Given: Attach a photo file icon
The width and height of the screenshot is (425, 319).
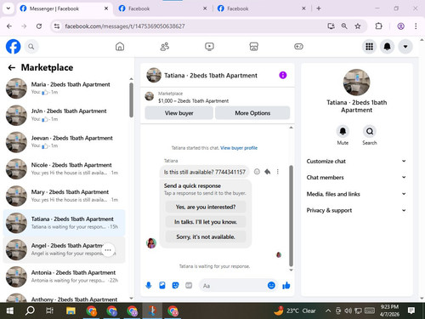Looking at the screenshot, I should [x=162, y=285].
